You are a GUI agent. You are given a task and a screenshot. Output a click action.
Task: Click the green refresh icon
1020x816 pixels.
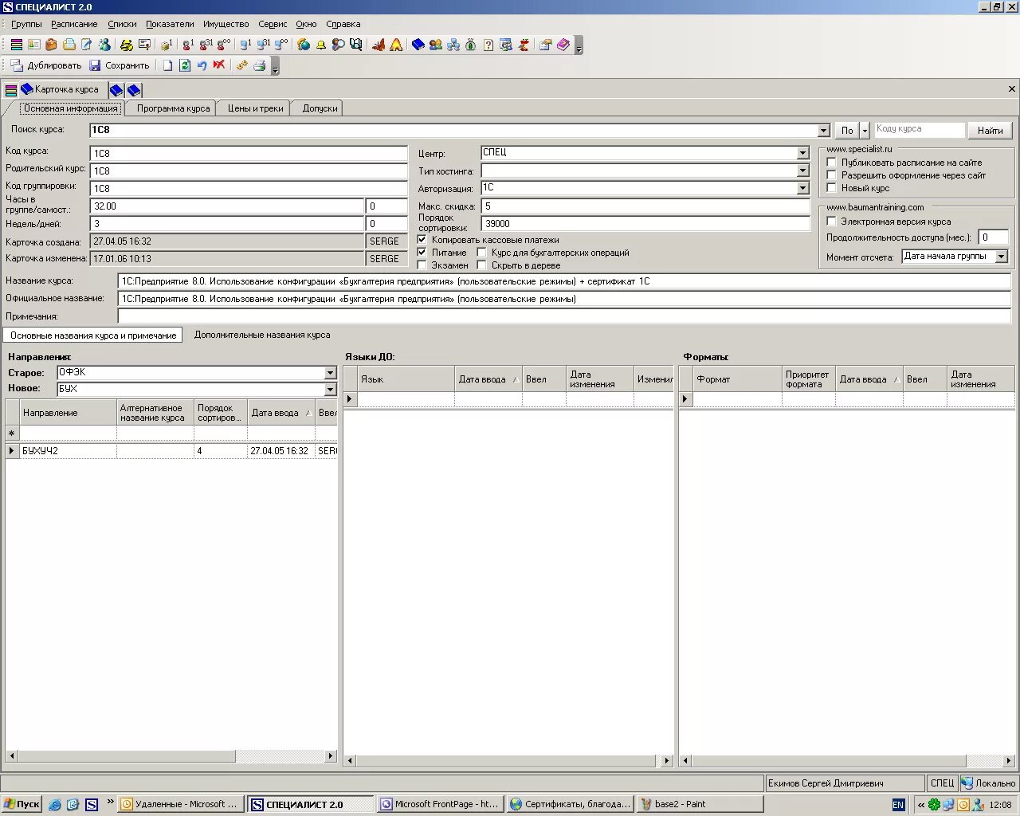[185, 65]
